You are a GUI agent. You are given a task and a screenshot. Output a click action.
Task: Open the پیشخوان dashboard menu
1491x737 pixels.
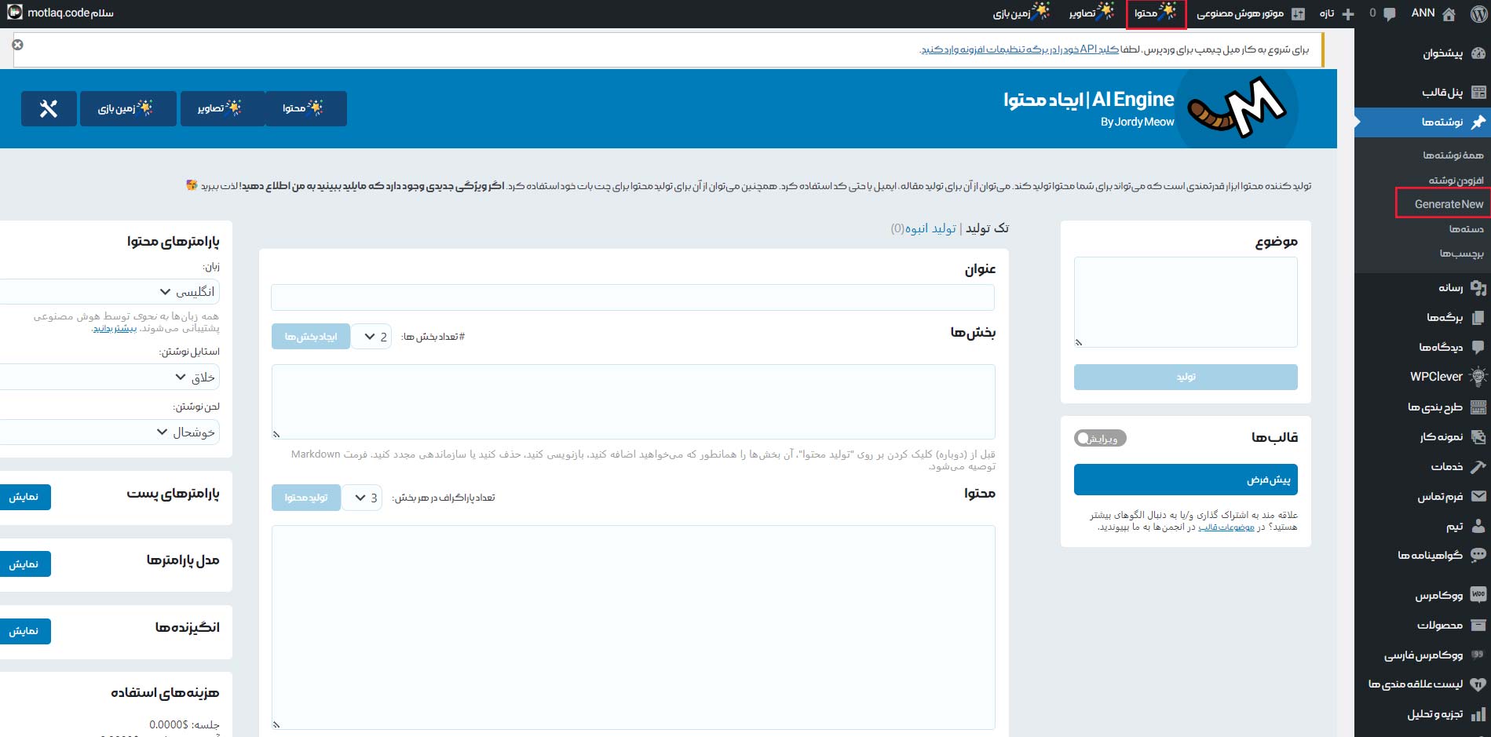[1442, 53]
